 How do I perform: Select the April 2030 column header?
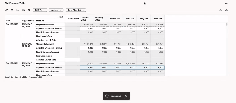click(x=129, y=19)
